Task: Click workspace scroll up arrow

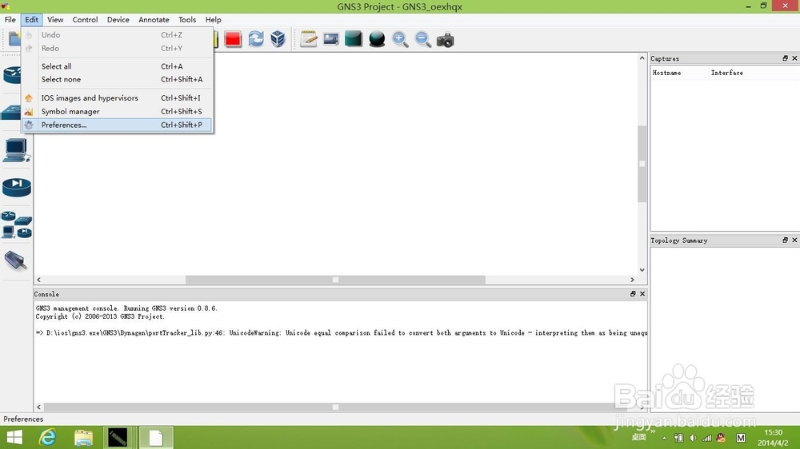Action: 642,58
